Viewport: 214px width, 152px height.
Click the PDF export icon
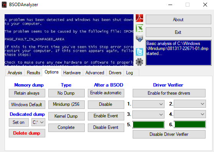pyautogui.click(x=139, y=18)
